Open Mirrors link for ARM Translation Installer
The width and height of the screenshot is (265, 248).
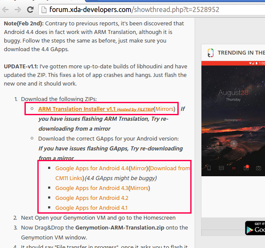click(x=164, y=109)
